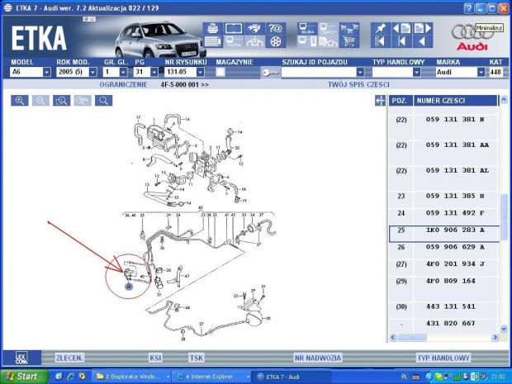Click the NR NADWOZIA button
The height and width of the screenshot is (384, 512).
[x=318, y=358]
